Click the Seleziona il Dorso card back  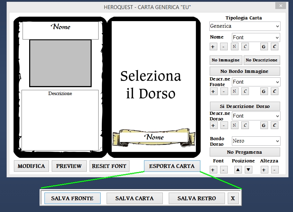pyautogui.click(x=151, y=85)
